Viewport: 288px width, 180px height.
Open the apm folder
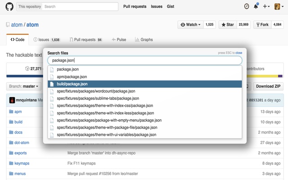coord(18,112)
